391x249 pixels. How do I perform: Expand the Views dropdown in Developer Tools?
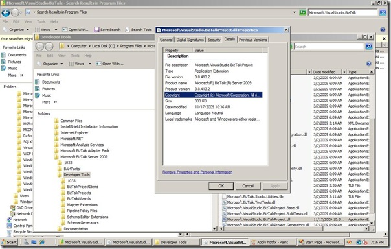pyautogui.click(x=90, y=64)
